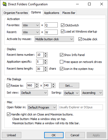Click the Application specific value field

coord(40,62)
